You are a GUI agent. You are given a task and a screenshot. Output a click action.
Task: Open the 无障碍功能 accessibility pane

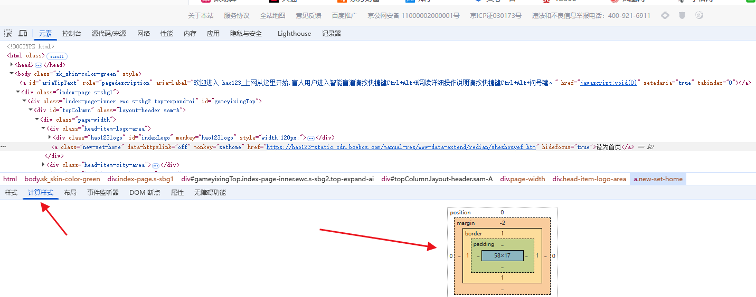pyautogui.click(x=210, y=193)
